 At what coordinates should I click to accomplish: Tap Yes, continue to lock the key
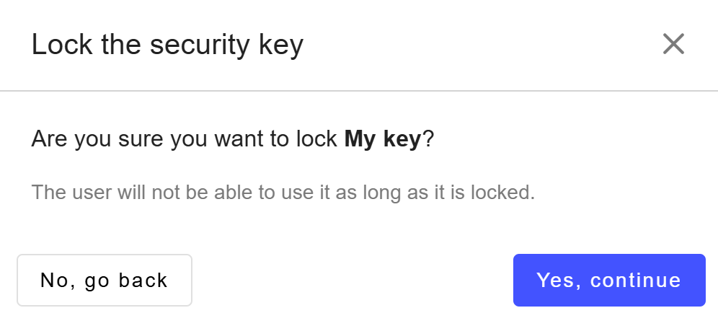coord(609,280)
